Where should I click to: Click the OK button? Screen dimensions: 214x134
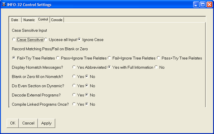pyautogui.click(x=13, y=123)
